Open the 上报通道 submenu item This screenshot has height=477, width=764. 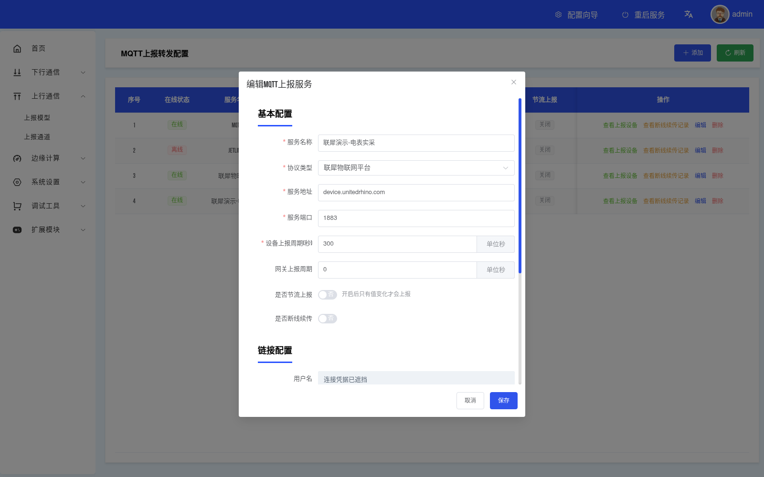click(37, 137)
